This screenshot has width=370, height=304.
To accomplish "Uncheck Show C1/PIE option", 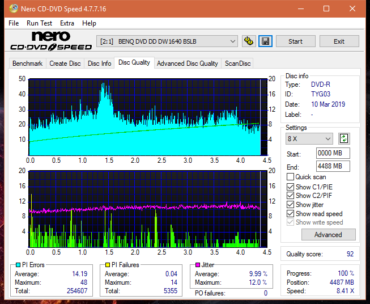I will pyautogui.click(x=290, y=187).
